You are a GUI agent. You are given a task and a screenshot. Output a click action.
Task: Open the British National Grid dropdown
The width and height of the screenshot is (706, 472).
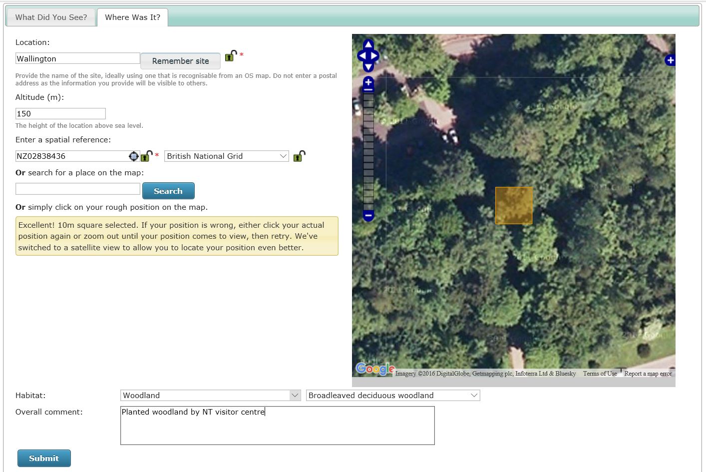pos(227,156)
